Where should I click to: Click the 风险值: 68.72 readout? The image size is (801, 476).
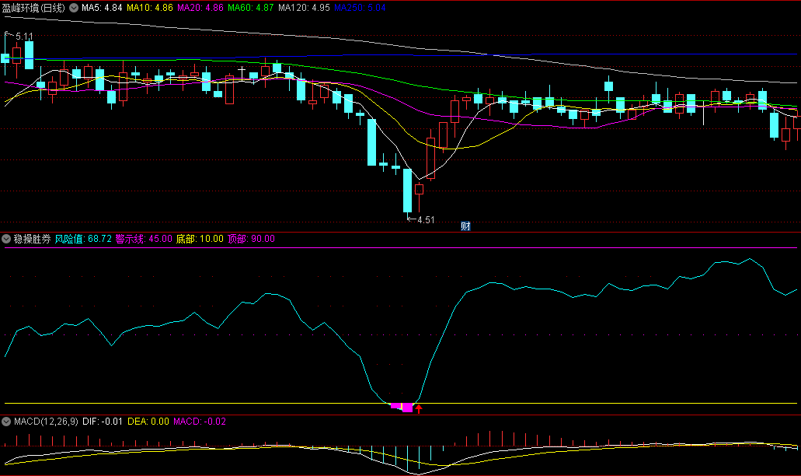(83, 239)
